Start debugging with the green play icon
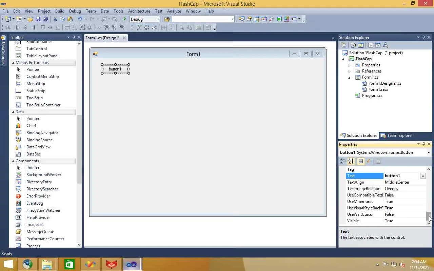The image size is (434, 271). coord(124,19)
